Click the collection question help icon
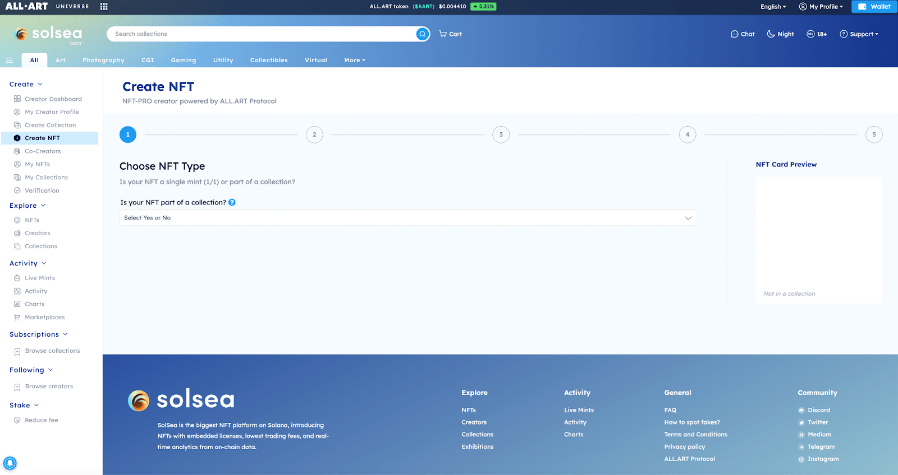Image resolution: width=898 pixels, height=475 pixels. coord(232,202)
